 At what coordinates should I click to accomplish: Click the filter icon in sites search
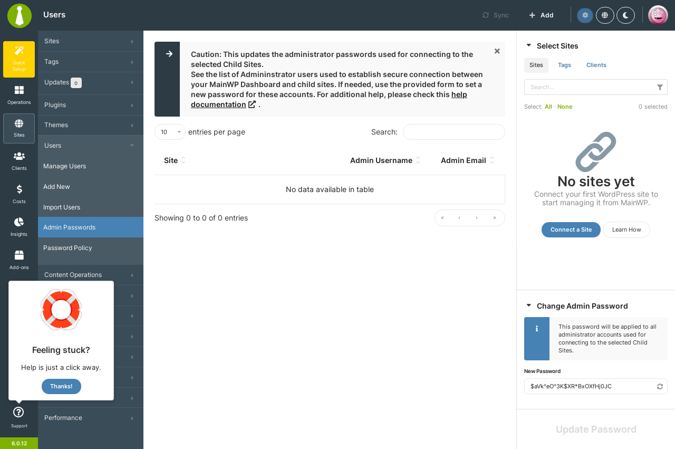(x=660, y=87)
